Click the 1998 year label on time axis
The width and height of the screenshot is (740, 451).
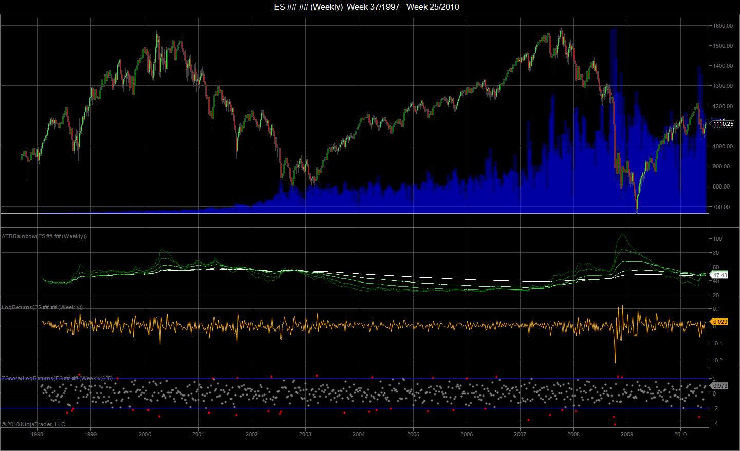pyautogui.click(x=37, y=434)
